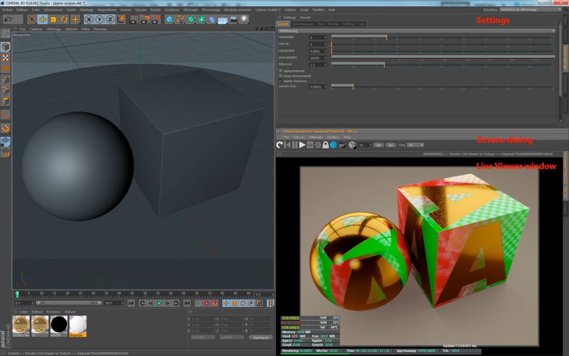The image size is (569, 356).
Task: Click the Appliquer button
Action: (260, 337)
